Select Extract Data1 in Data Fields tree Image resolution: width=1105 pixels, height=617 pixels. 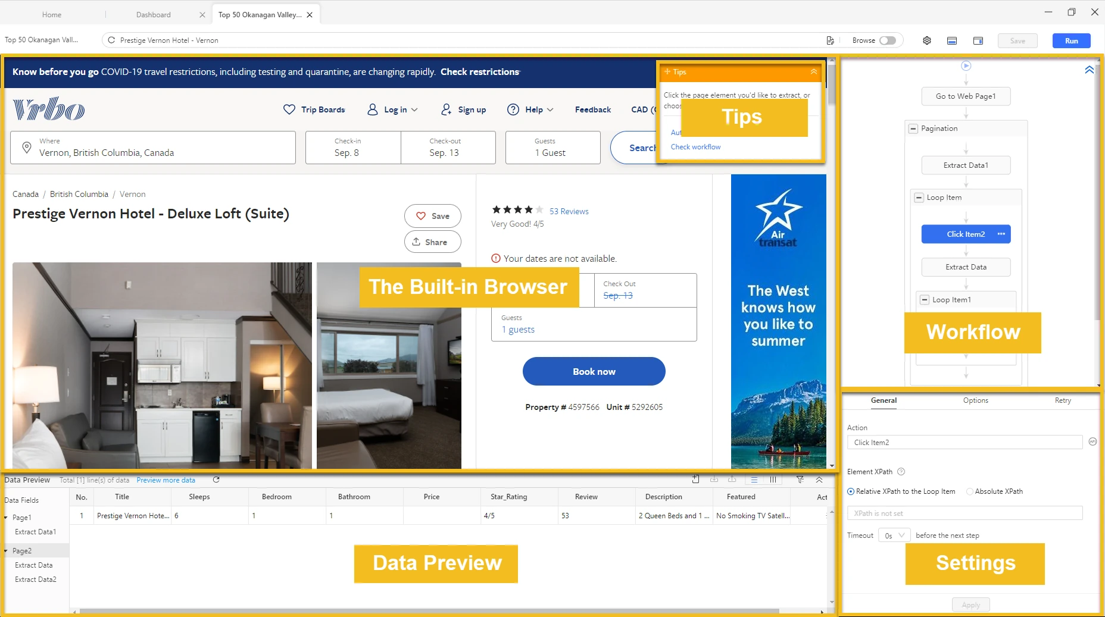click(x=36, y=532)
